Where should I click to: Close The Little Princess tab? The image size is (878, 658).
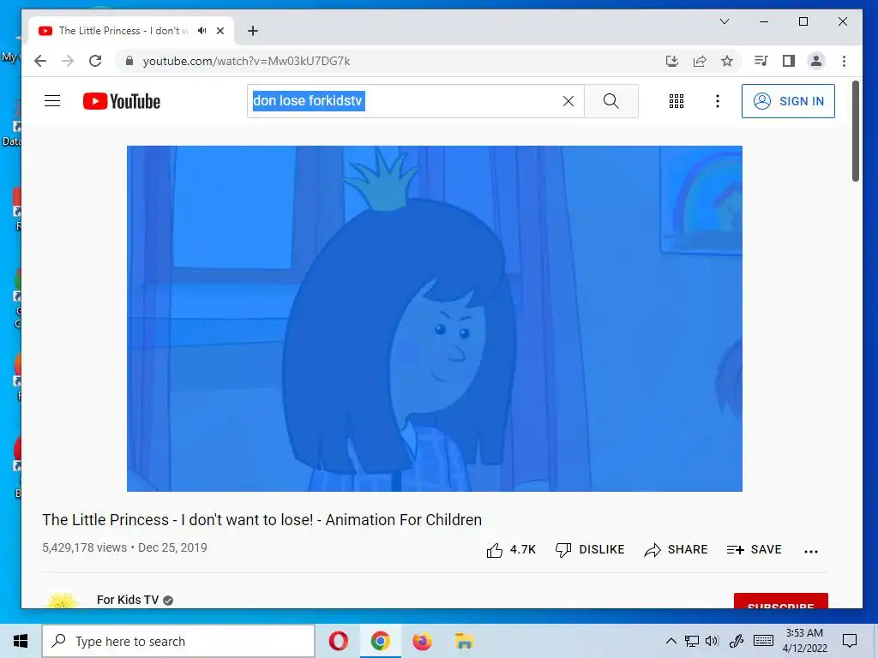tap(220, 31)
